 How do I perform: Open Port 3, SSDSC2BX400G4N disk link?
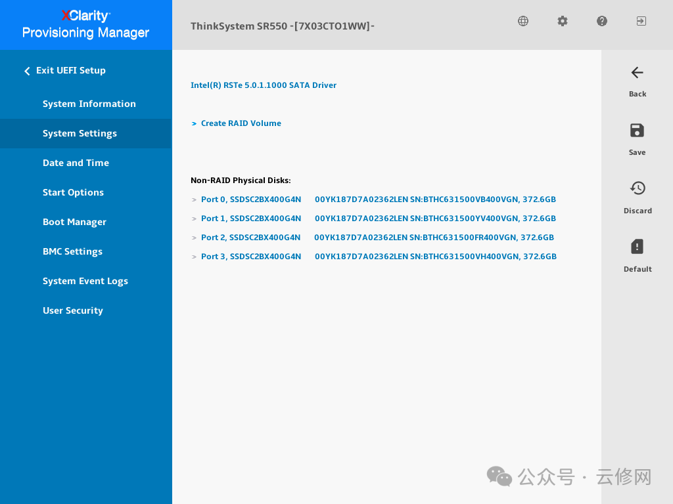(x=251, y=257)
